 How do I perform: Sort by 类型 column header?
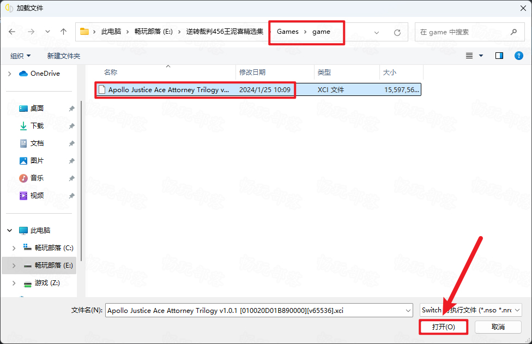[x=324, y=73]
